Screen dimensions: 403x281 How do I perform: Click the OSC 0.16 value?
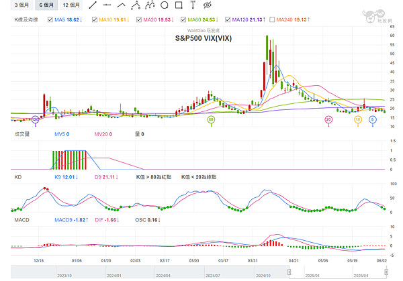pyautogui.click(x=148, y=220)
